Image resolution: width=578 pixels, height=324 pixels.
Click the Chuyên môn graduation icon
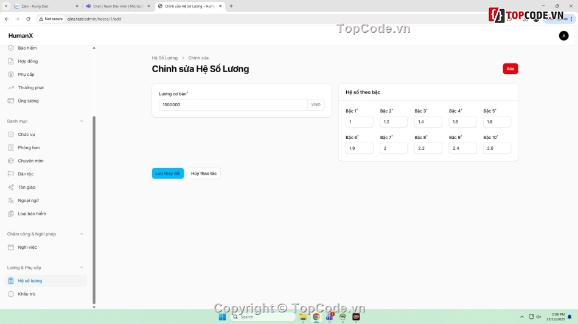coord(11,161)
